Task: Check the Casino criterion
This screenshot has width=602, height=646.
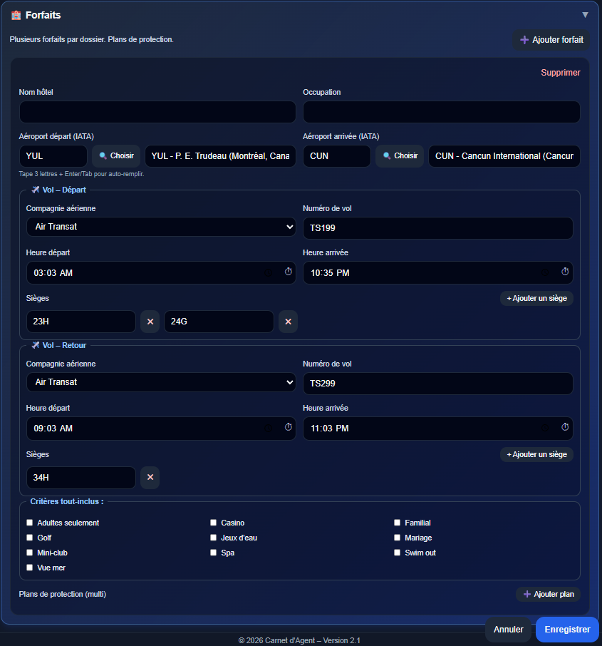Action: coord(214,523)
